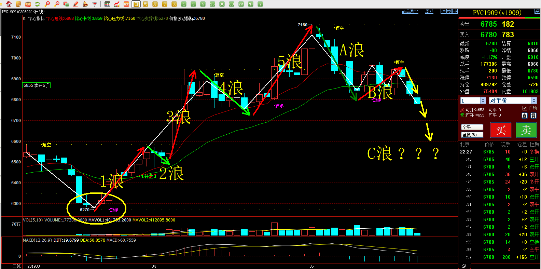The width and height of the screenshot is (541, 269).
Task: Click the quantity spinner arrows
Action: [x=483, y=100]
